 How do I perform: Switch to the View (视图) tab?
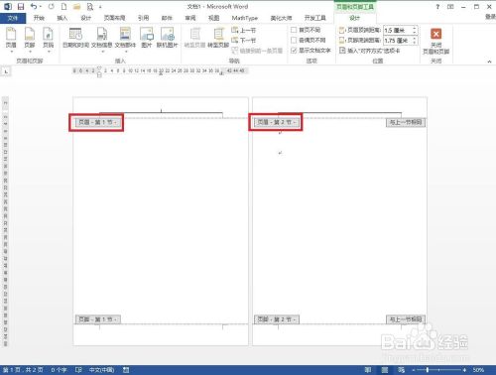pyautogui.click(x=213, y=18)
